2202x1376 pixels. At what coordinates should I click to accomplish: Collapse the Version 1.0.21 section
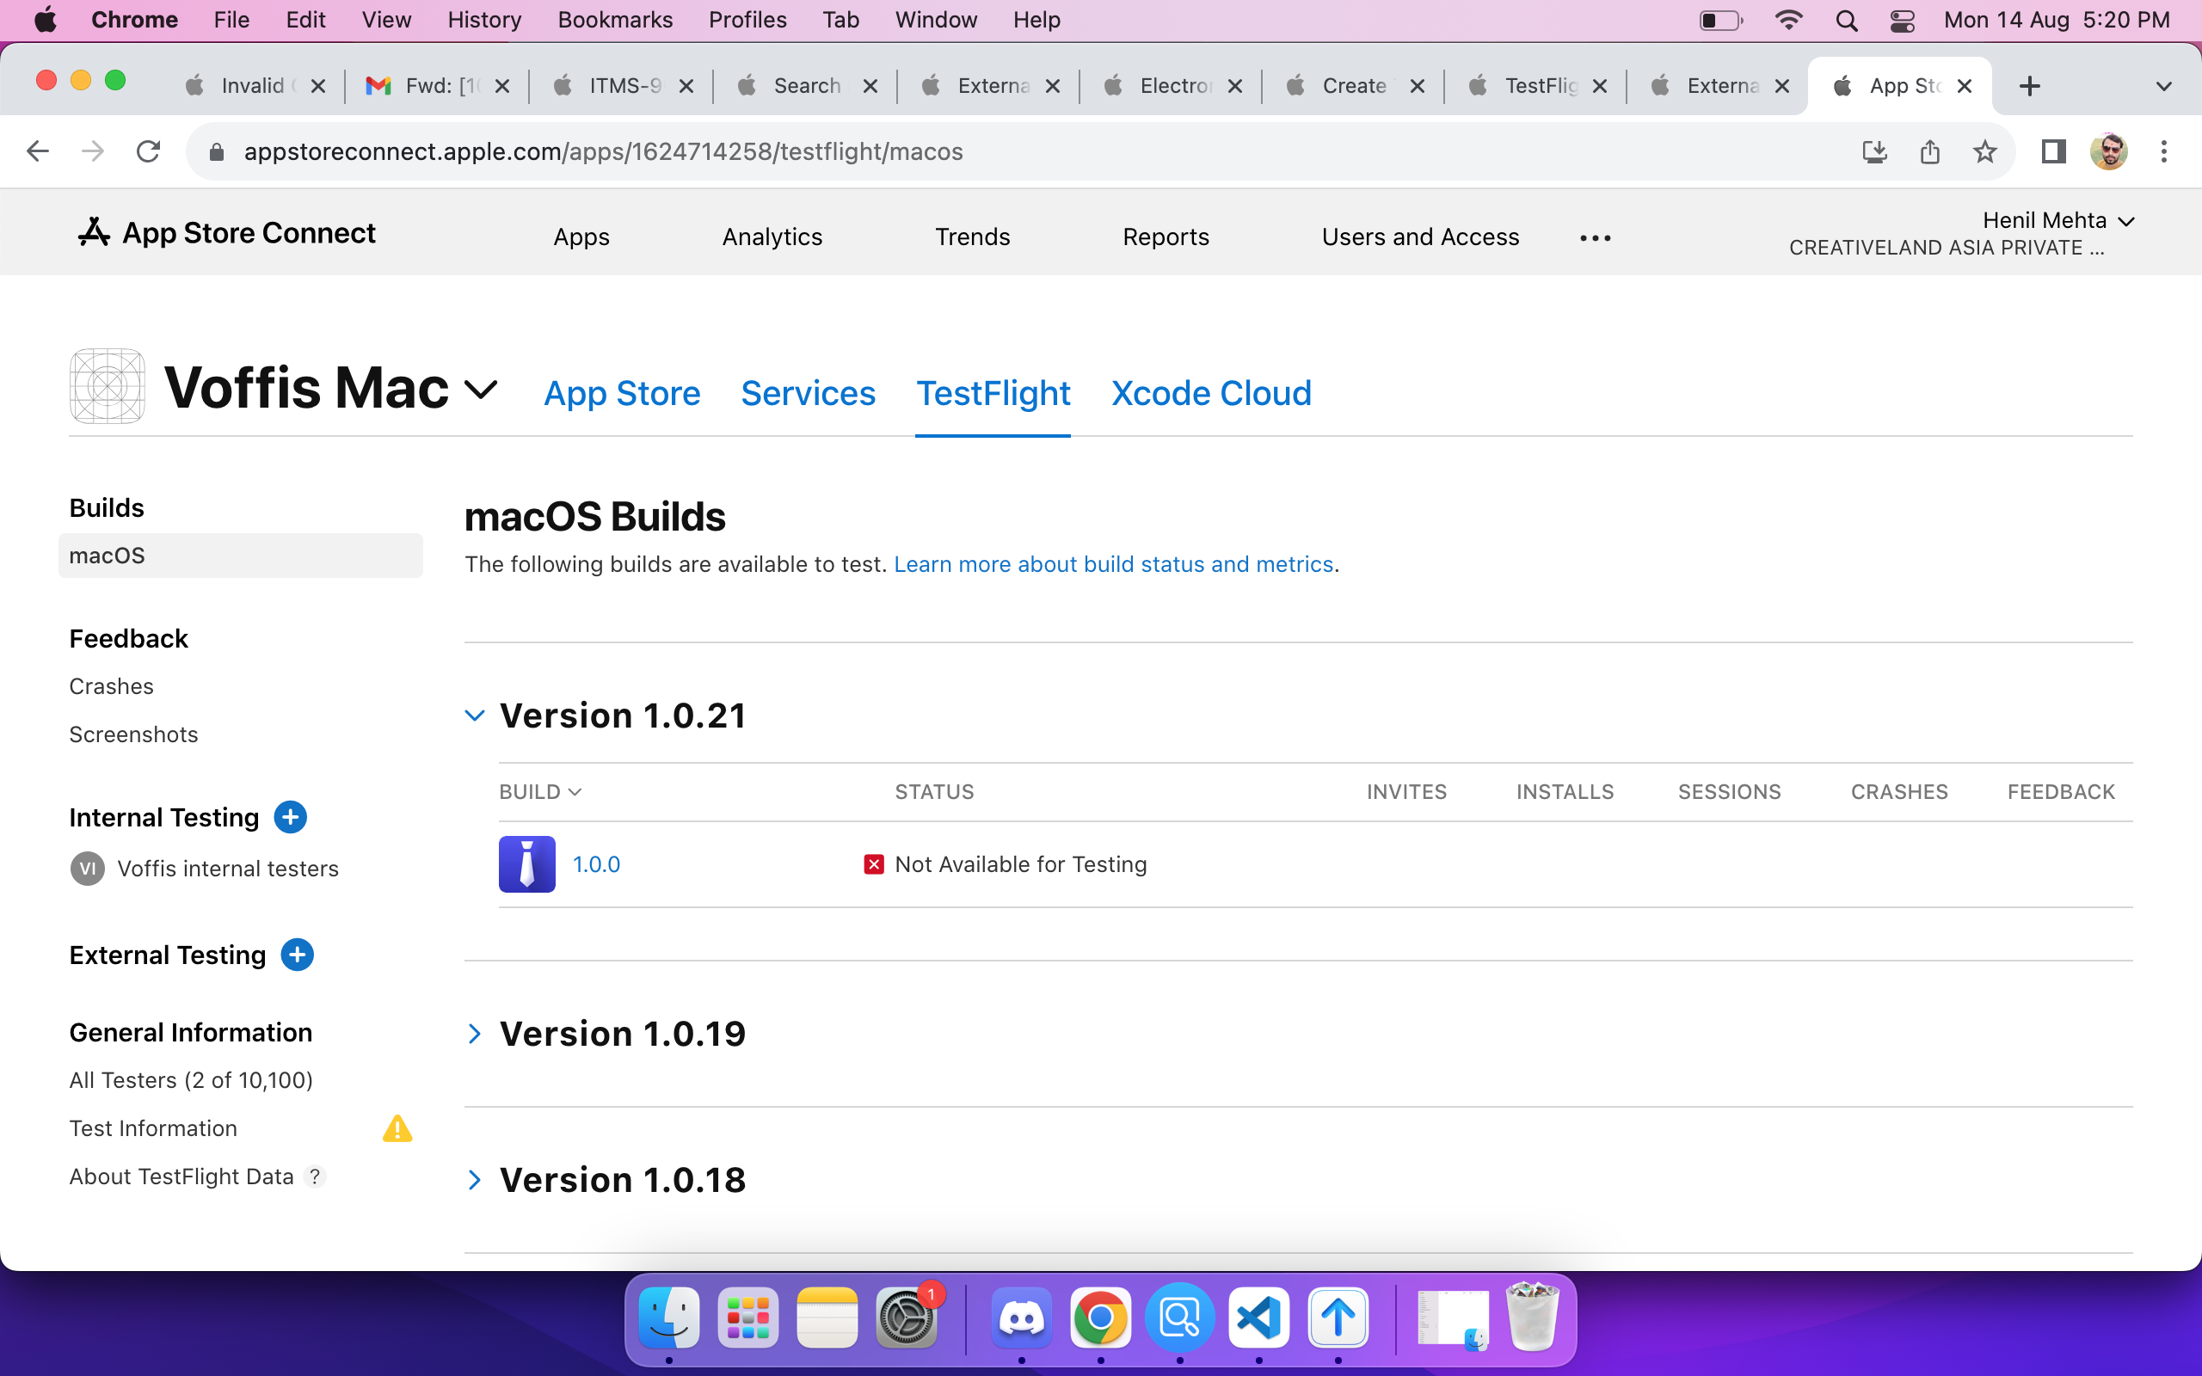coord(474,716)
